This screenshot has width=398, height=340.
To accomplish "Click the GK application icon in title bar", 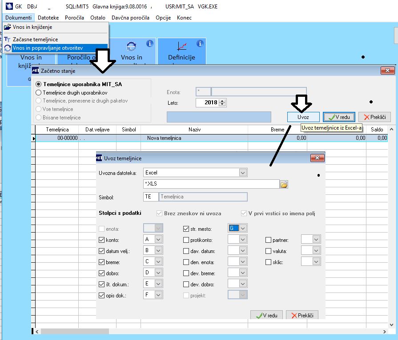I will (9, 6).
